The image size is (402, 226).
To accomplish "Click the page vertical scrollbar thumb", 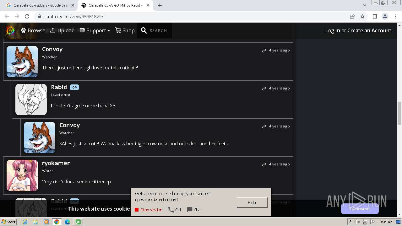I will coord(399,113).
